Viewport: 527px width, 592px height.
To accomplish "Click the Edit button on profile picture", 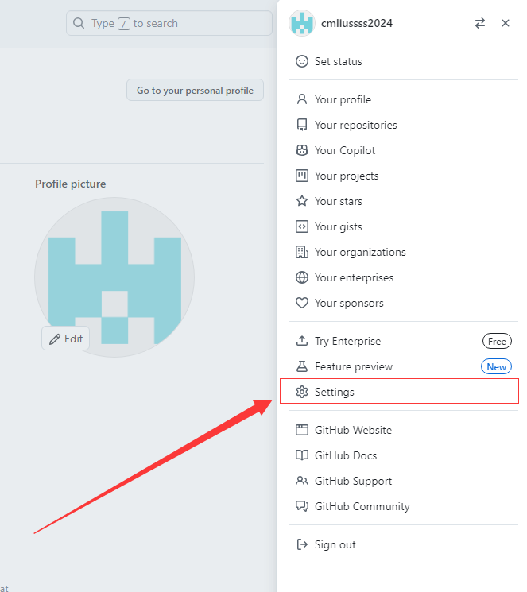I will (66, 339).
